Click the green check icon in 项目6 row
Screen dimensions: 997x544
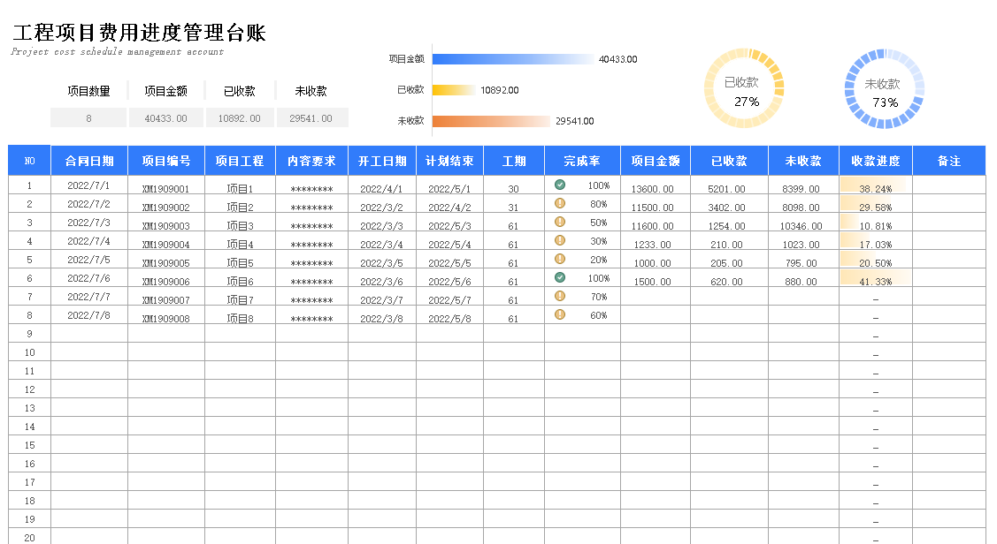coord(559,277)
